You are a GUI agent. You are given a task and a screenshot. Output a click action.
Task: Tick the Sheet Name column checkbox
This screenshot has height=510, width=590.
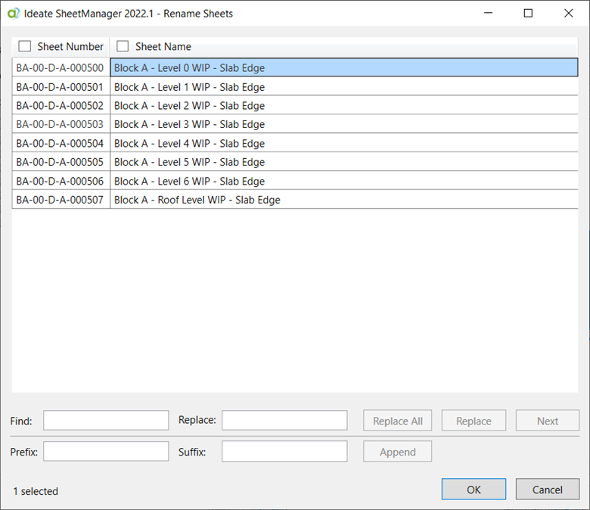point(123,46)
